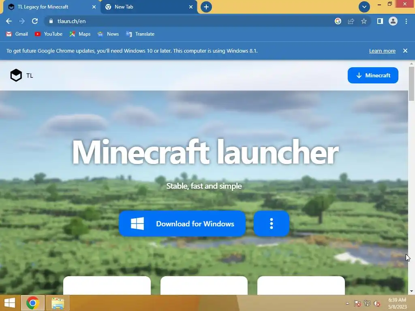This screenshot has height=311, width=415.
Task: Open the Maps bookmark
Action: 80,34
